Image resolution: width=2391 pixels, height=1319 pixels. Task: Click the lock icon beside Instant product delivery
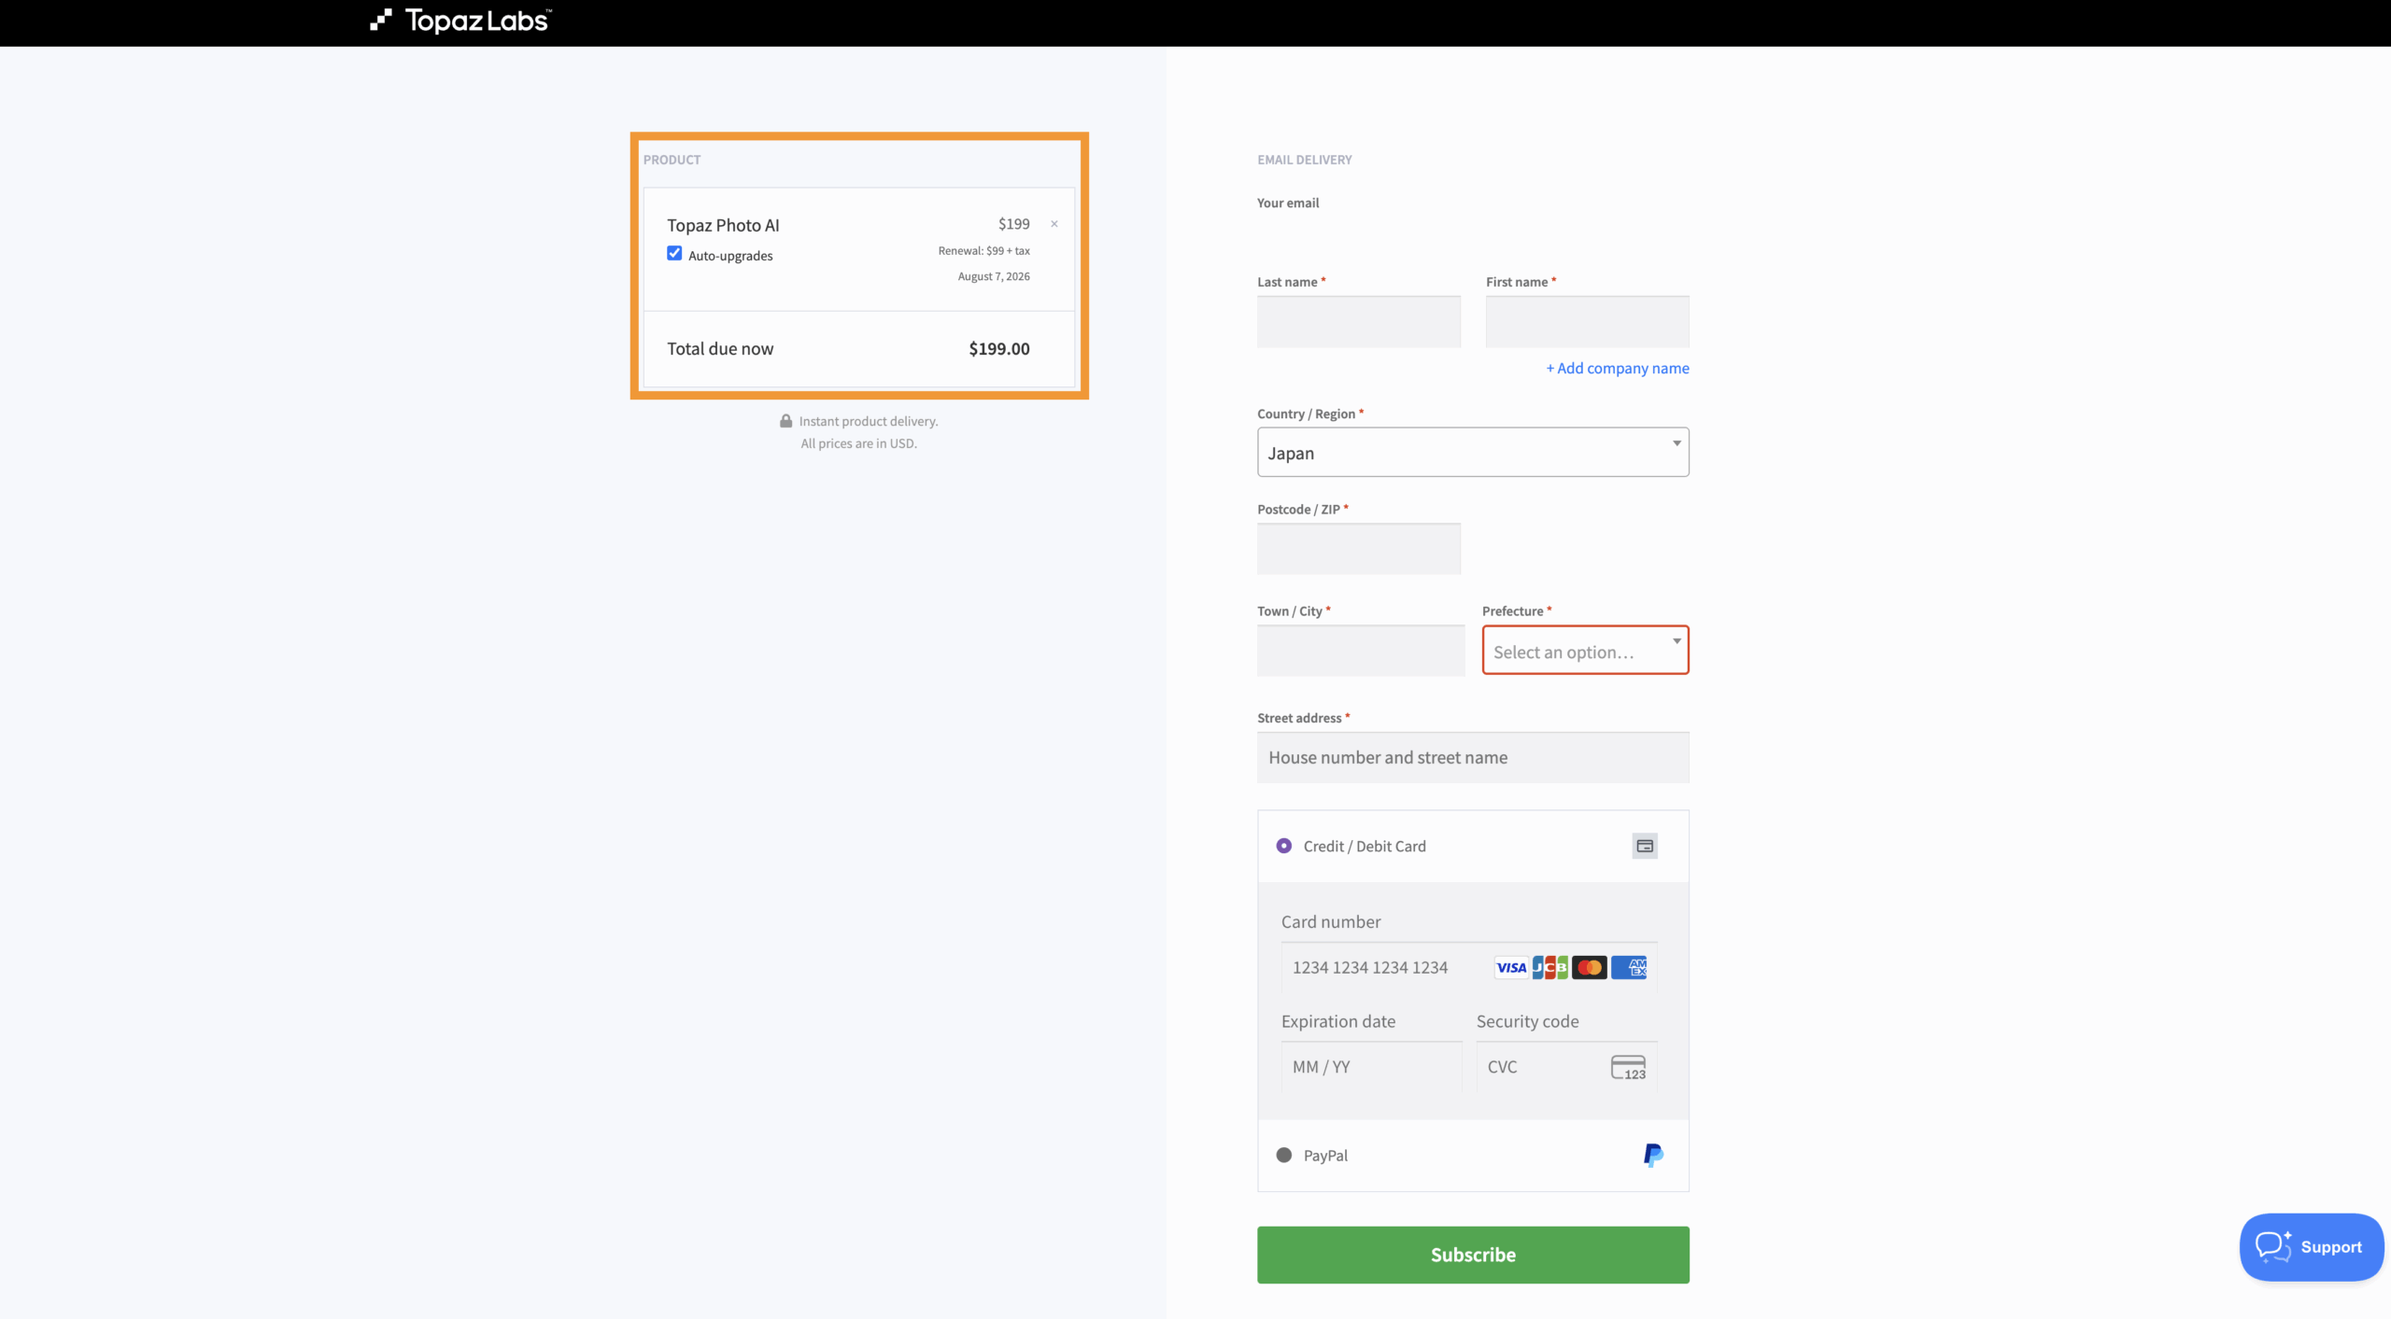pos(786,421)
